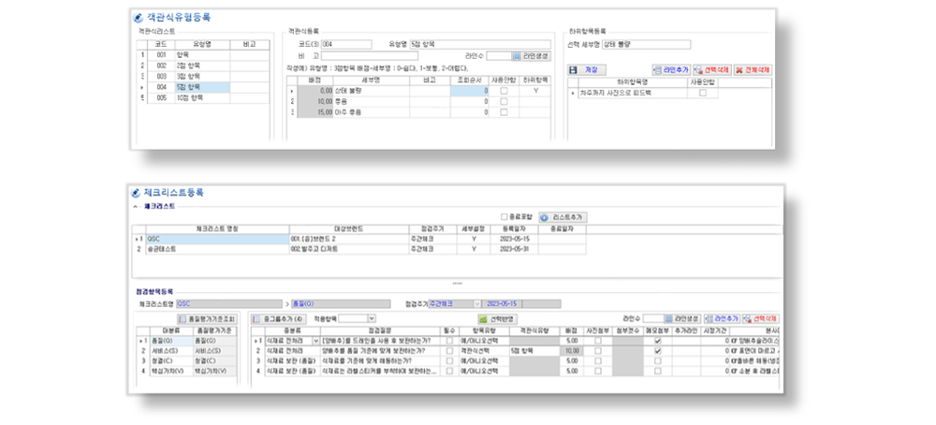
Task: Click the 점검질문 column header
Action: (x=380, y=330)
